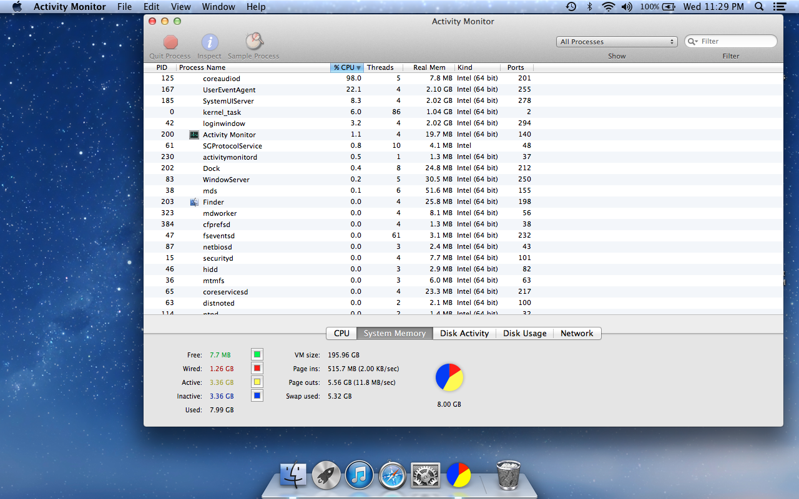
Task: Open the Inspect info icon
Action: [210, 42]
